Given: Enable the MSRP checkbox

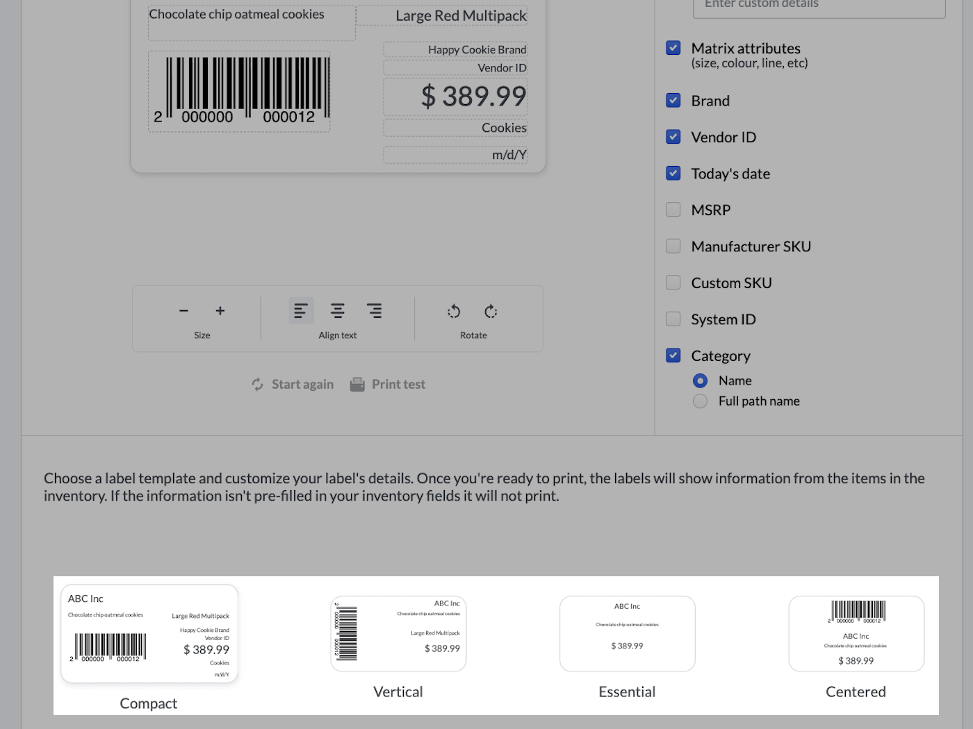Looking at the screenshot, I should point(673,210).
